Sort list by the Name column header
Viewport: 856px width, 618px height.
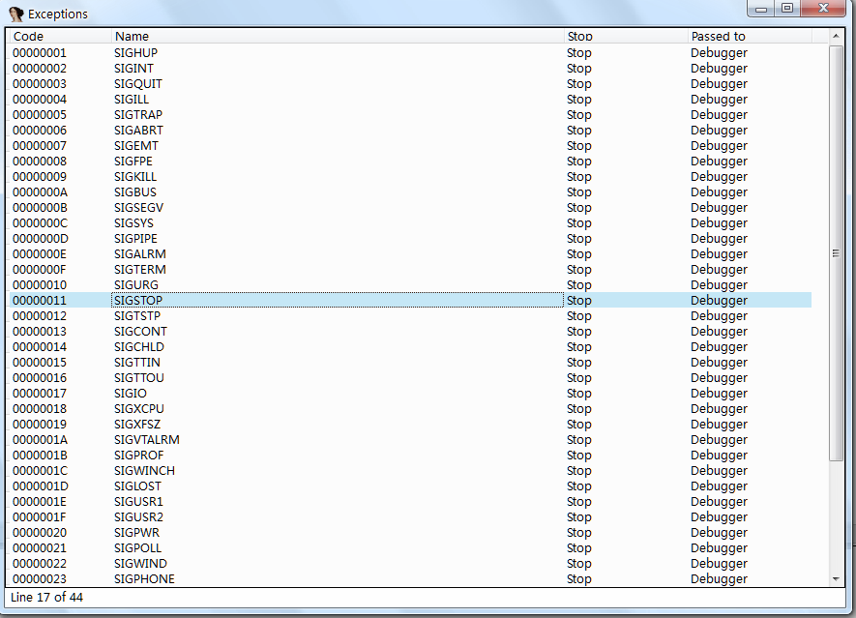pos(337,36)
